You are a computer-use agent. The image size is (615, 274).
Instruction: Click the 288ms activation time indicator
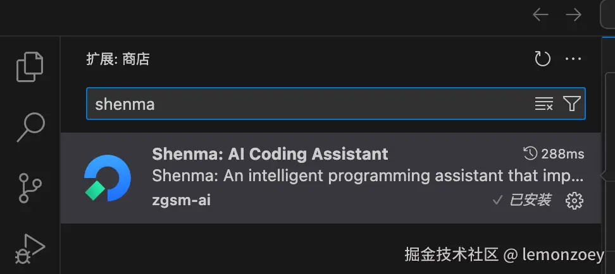[554, 153]
